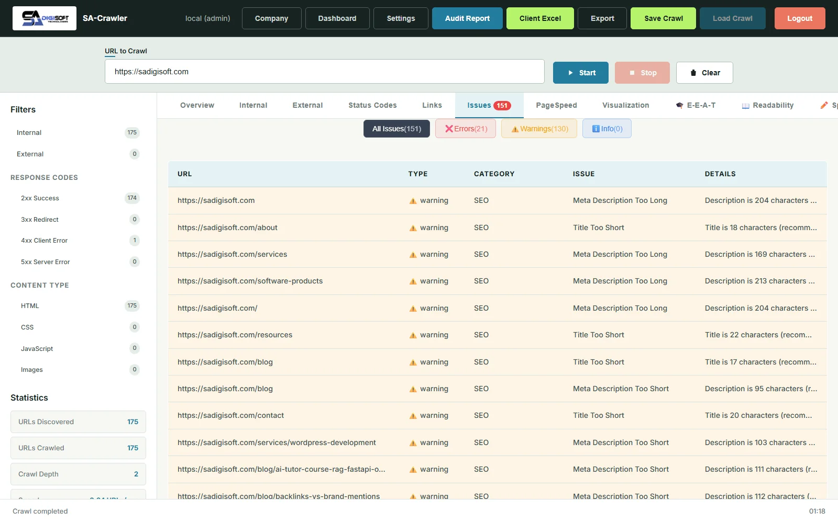838x523 pixels.
Task: Show All Issues (151)
Action: coord(396,129)
